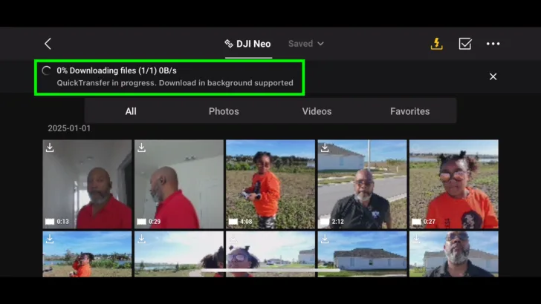Download icon on the 0:13 video
Image resolution: width=541 pixels, height=304 pixels.
[50, 148]
